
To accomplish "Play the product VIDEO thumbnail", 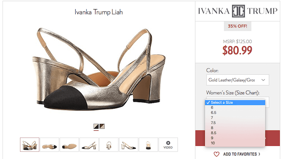I will pos(168,145).
